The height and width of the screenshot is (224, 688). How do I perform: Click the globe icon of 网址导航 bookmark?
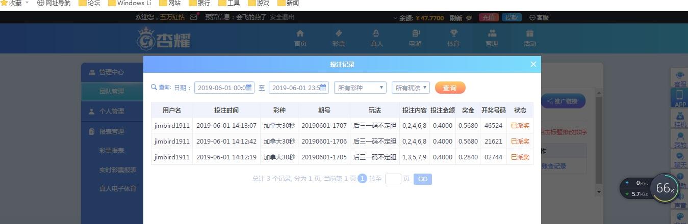41,3
